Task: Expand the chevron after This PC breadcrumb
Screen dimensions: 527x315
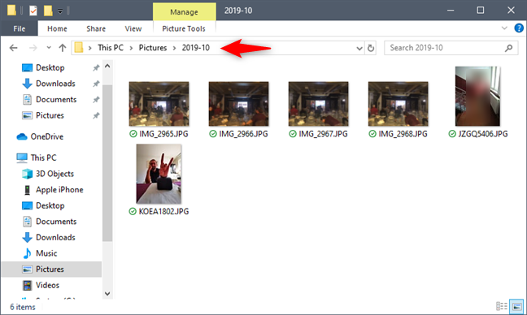Action: (x=132, y=48)
